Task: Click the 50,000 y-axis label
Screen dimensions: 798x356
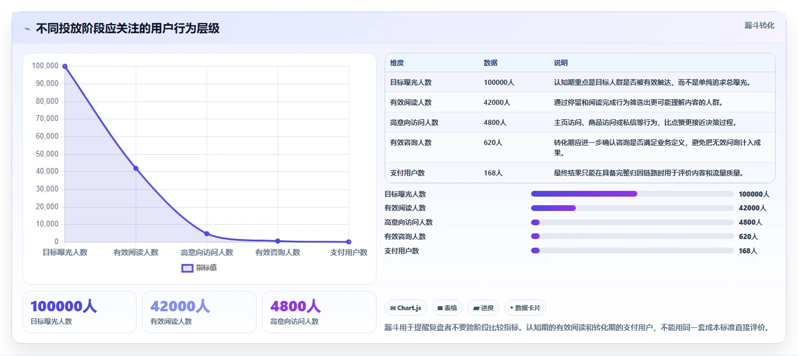Action: coord(47,154)
